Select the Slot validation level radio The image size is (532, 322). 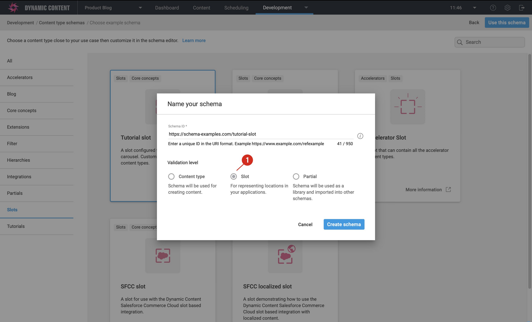point(234,177)
